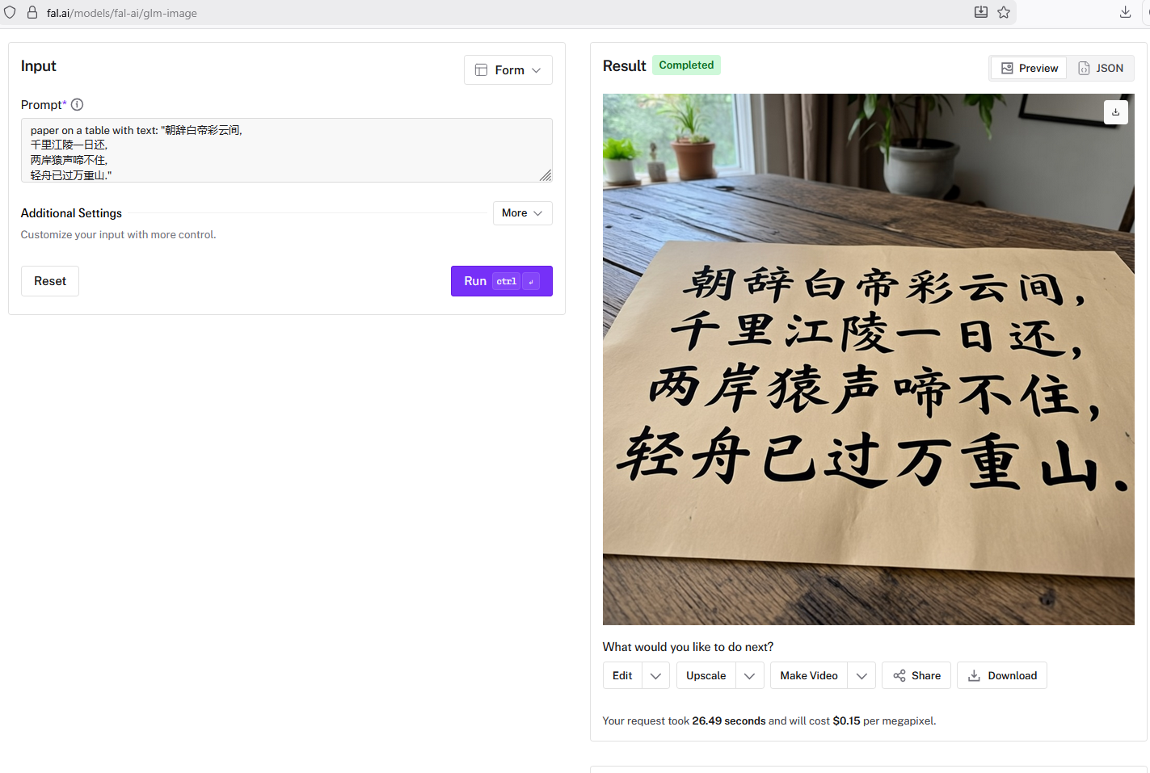
Task: Bookmark this page with star icon
Action: (1004, 12)
